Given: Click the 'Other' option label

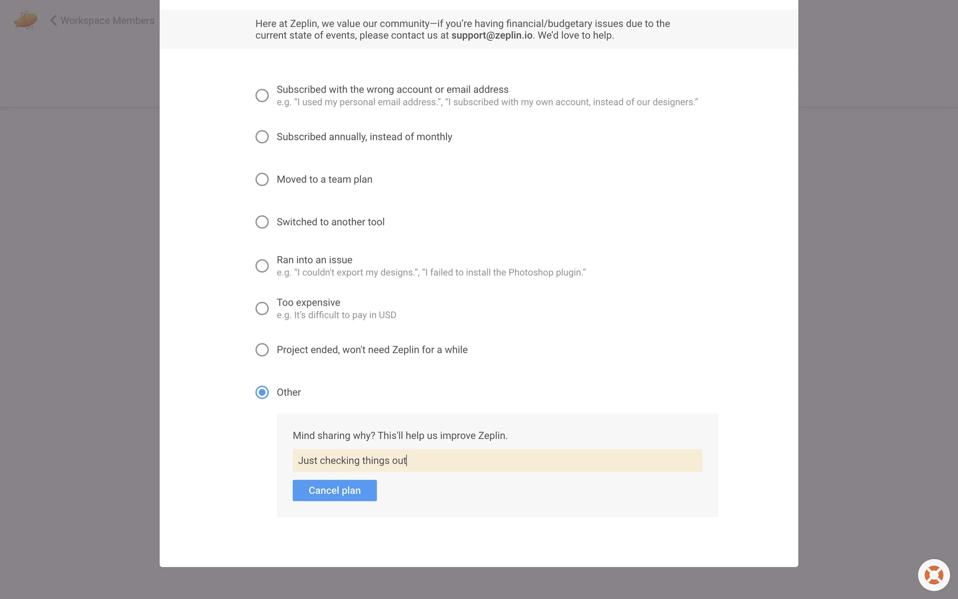Looking at the screenshot, I should [x=289, y=392].
